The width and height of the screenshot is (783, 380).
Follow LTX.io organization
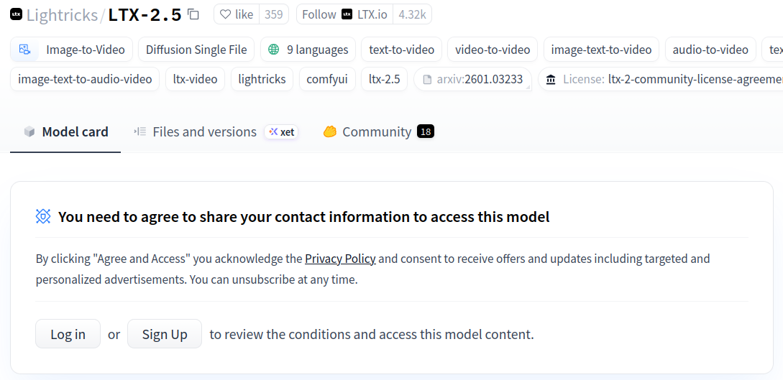[344, 14]
